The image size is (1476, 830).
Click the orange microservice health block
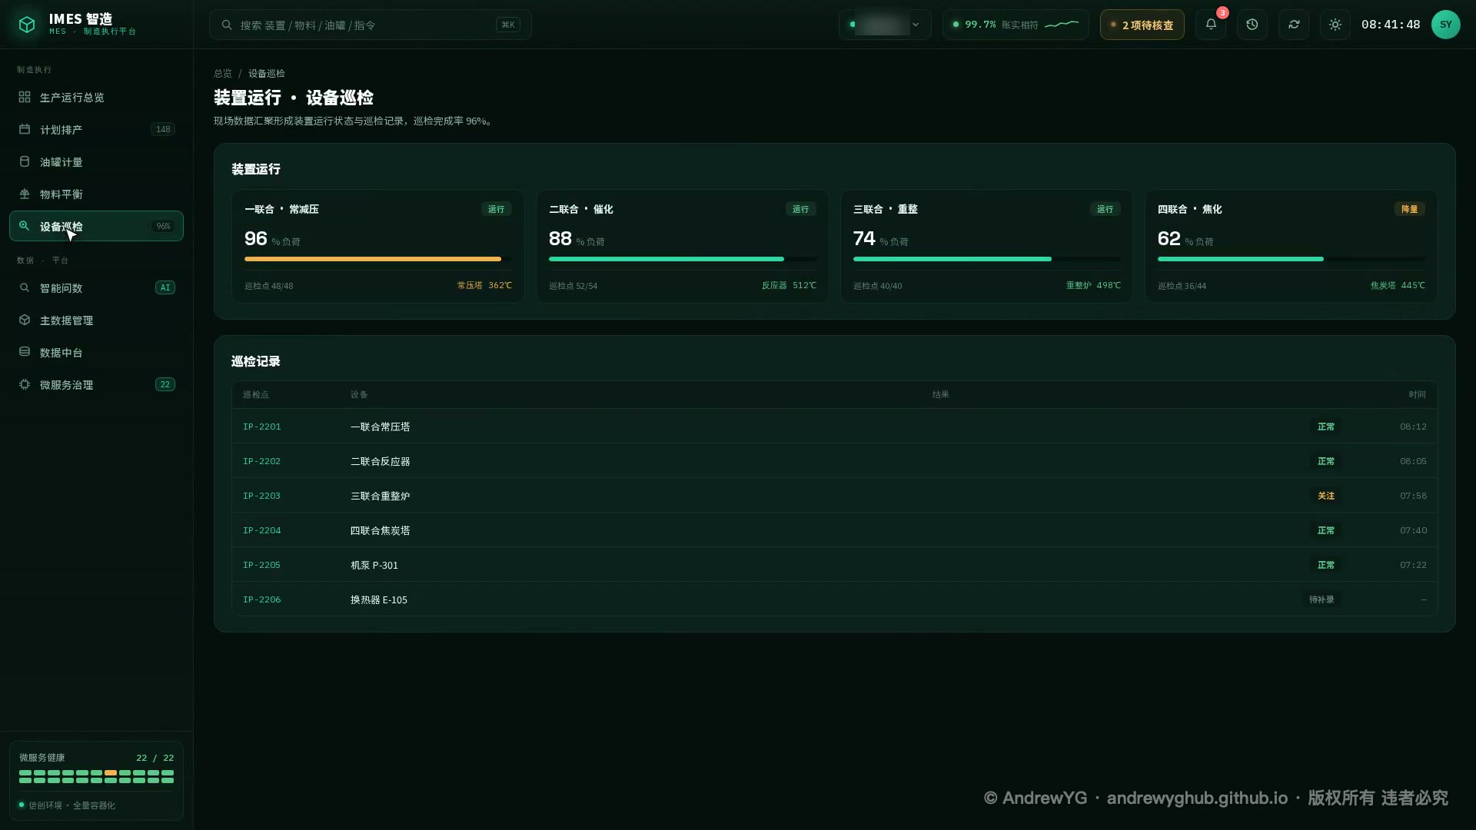point(111,772)
